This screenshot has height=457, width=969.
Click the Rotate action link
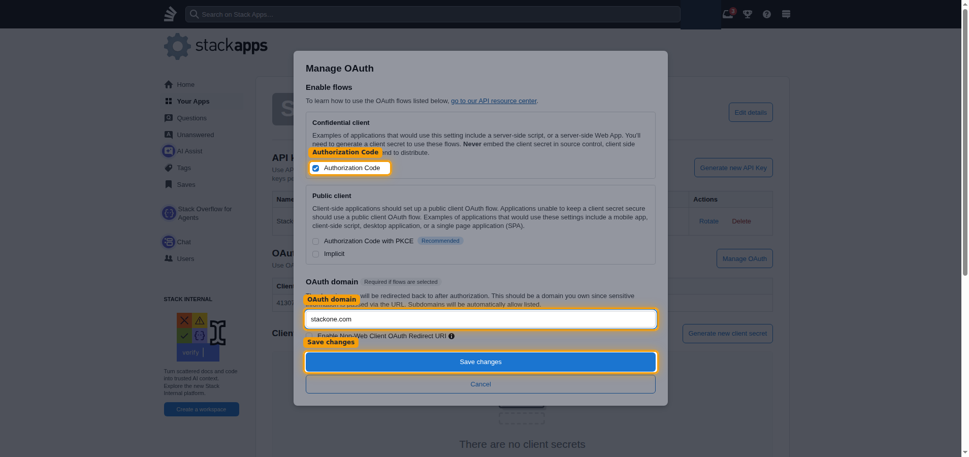pos(709,221)
